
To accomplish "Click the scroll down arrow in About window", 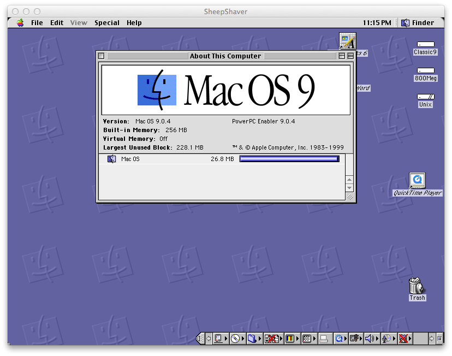I will [x=349, y=188].
